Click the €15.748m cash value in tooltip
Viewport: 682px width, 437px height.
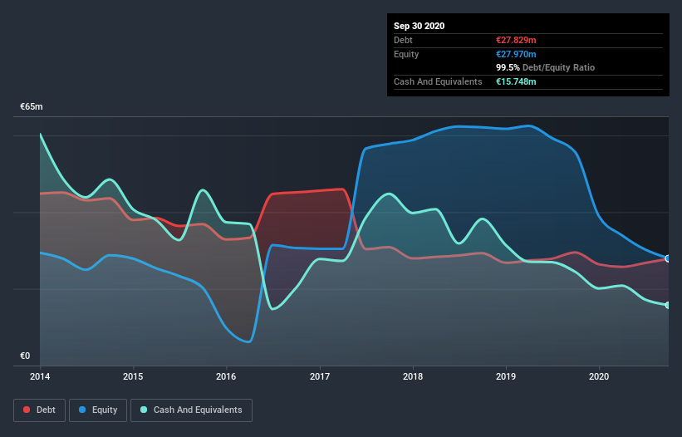[516, 81]
